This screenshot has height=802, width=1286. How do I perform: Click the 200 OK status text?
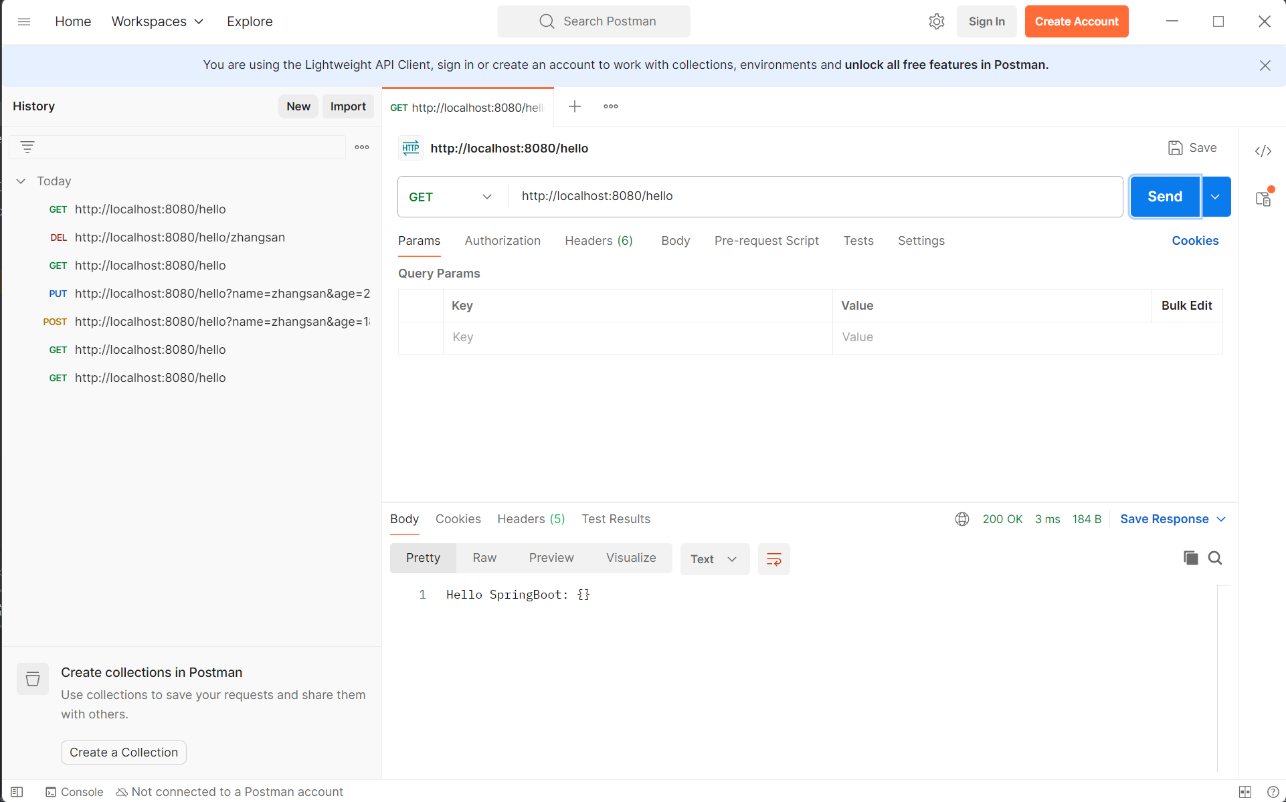[x=1002, y=519]
